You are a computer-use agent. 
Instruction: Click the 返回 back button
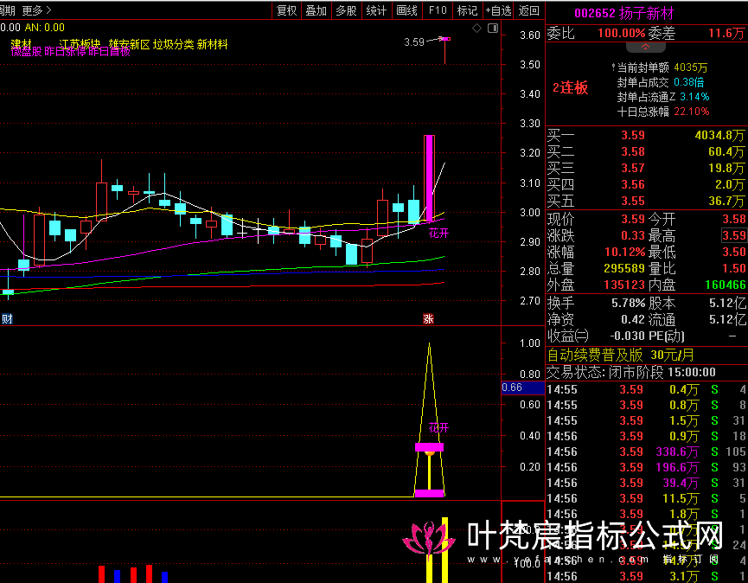point(529,10)
